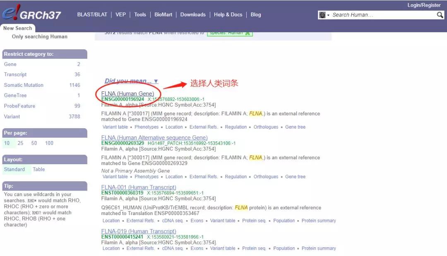Expand the 'Did you mean...' section
The height and width of the screenshot is (256, 447).
pos(131,81)
